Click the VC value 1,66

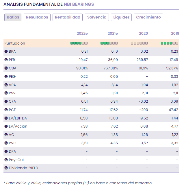point(84,135)
